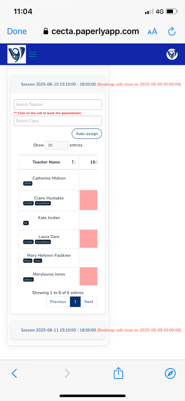Go to the Next results page
185x401 pixels.
(x=89, y=301)
